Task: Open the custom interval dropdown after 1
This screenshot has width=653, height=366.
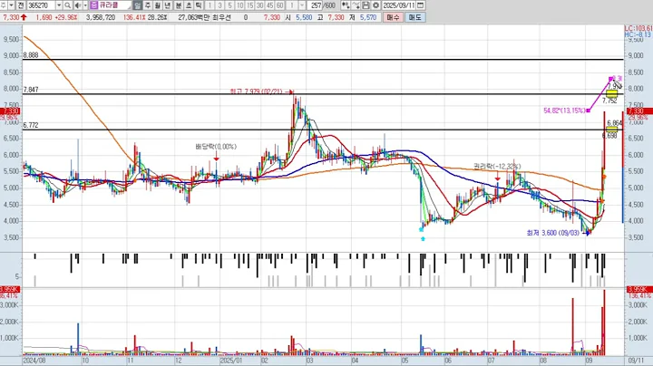Action: [302, 5]
